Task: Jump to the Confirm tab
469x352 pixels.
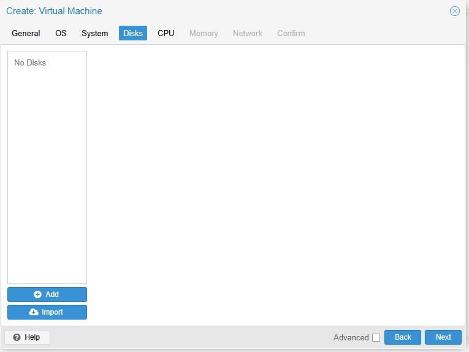Action: (291, 33)
